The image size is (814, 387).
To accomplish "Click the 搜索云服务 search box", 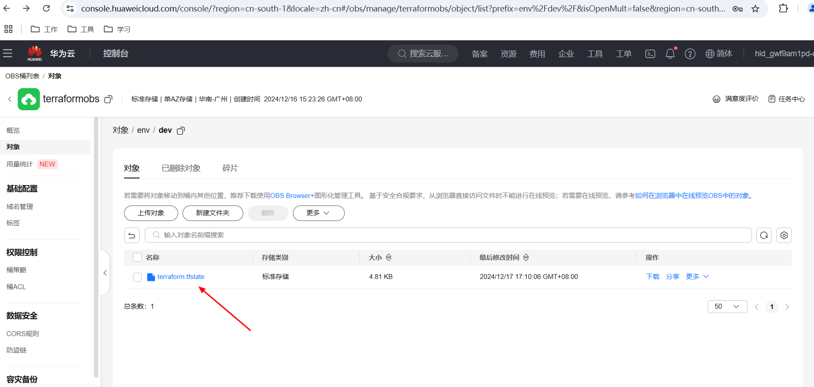I will tap(423, 54).
